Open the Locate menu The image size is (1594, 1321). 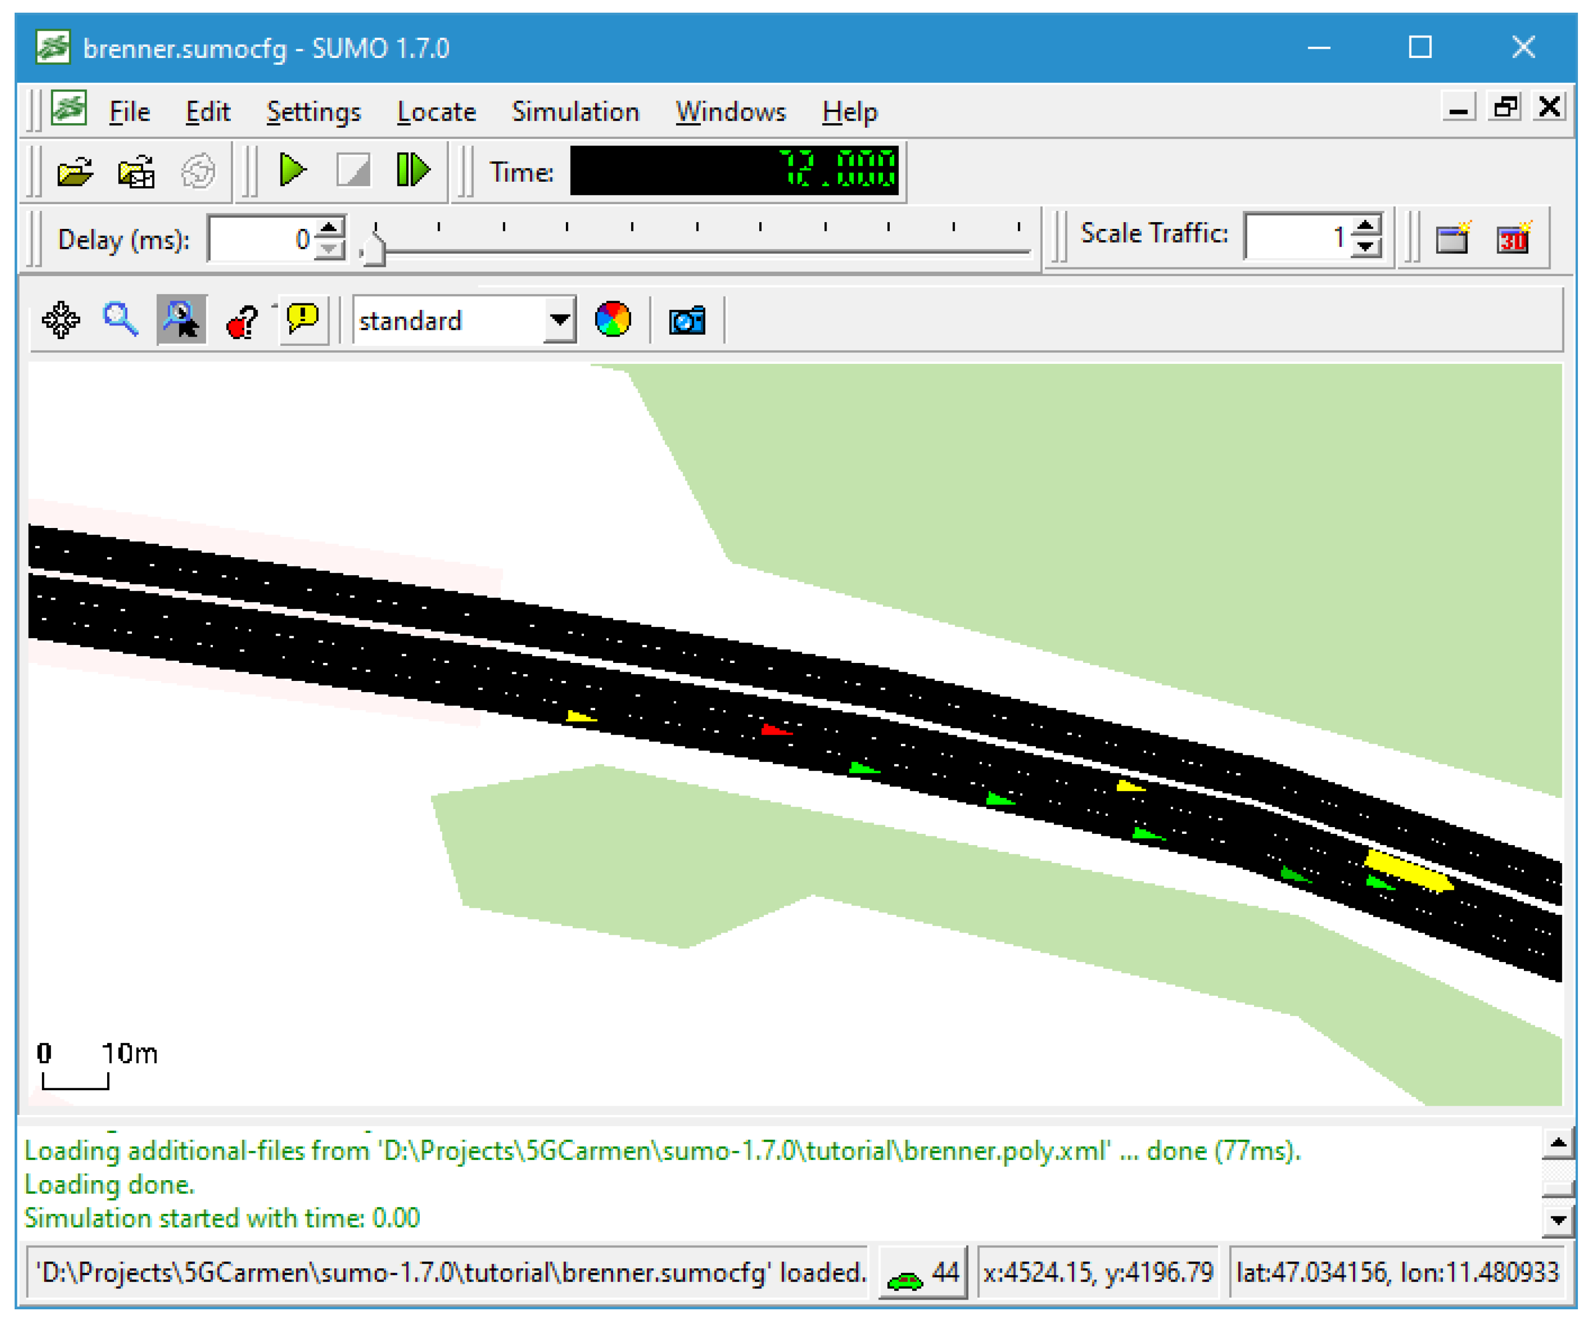[436, 113]
